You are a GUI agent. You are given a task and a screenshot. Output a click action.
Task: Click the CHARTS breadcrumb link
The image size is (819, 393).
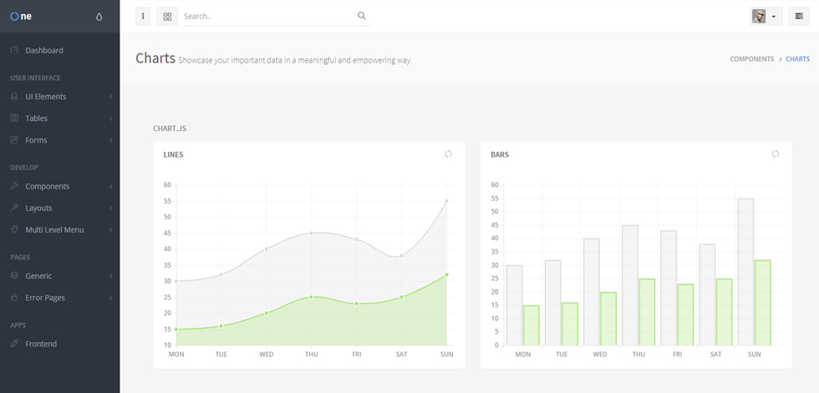[797, 59]
